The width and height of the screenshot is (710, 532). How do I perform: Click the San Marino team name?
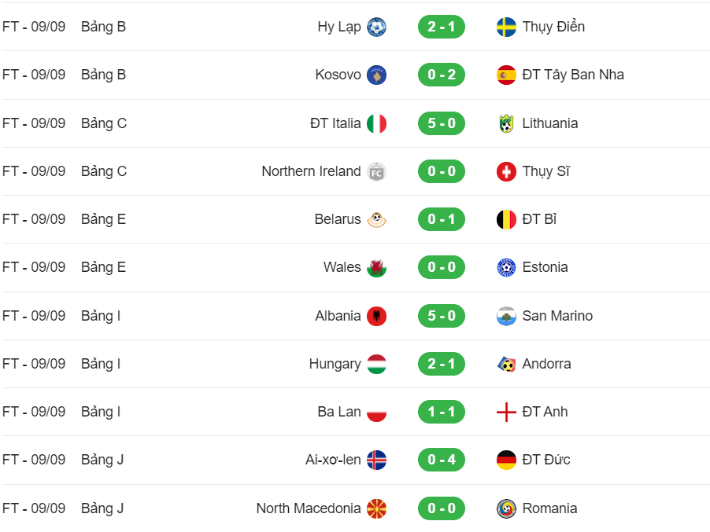(x=557, y=315)
